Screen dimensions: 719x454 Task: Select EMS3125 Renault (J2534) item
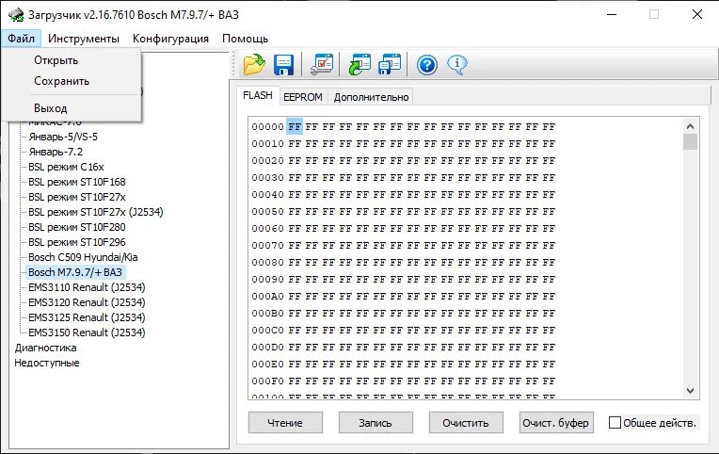[87, 317]
